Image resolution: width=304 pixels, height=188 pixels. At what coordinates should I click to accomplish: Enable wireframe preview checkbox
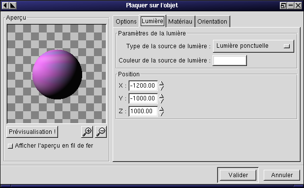point(10,146)
